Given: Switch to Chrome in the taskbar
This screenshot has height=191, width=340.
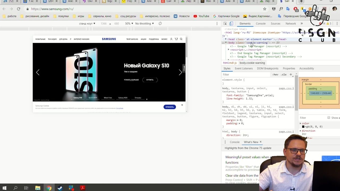Looking at the screenshot, I should [49, 188].
